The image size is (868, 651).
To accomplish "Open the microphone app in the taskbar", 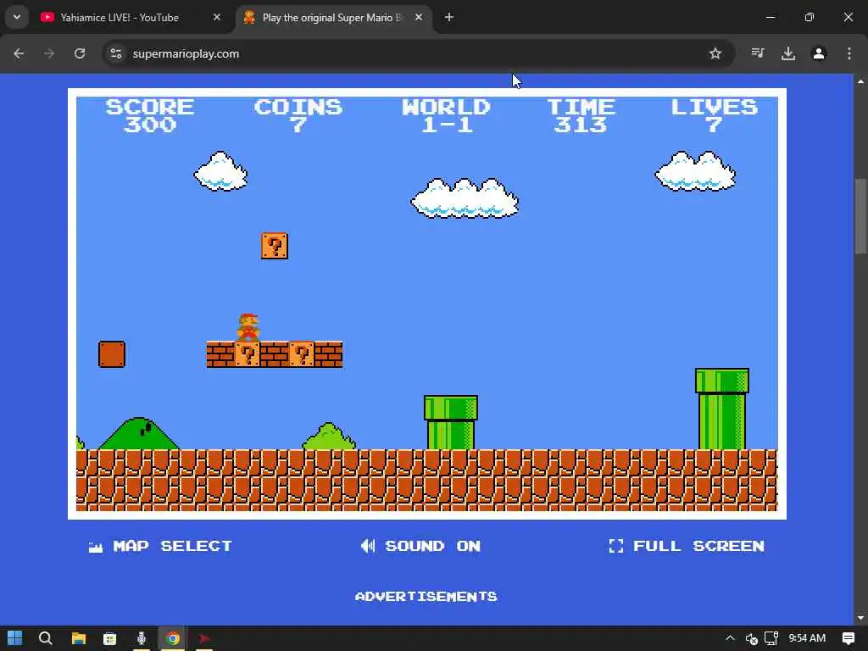I will coord(142,638).
